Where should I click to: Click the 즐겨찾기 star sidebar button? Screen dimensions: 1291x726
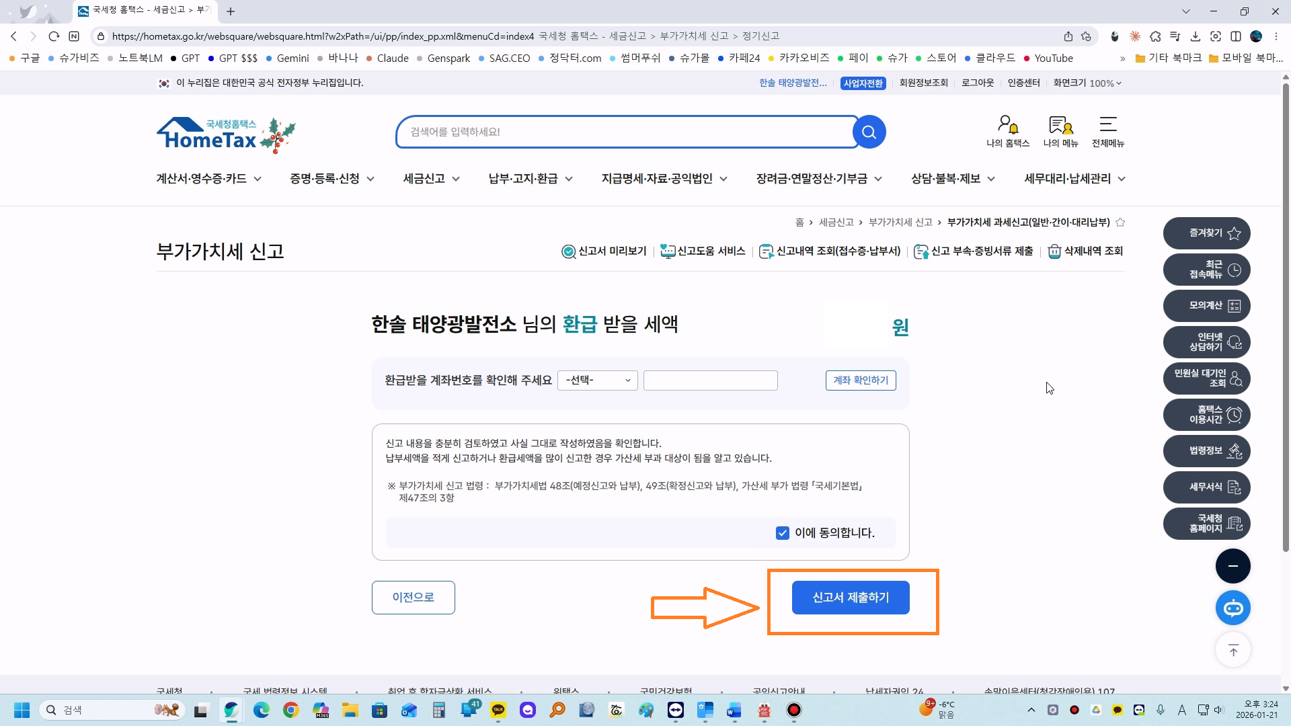coord(1206,233)
